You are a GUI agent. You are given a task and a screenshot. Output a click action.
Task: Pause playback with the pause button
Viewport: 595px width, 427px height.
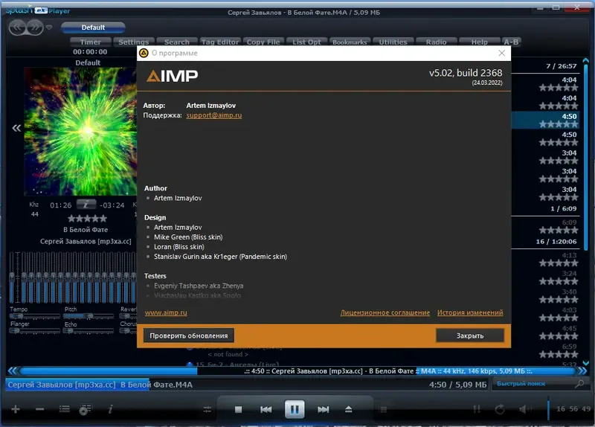point(295,409)
